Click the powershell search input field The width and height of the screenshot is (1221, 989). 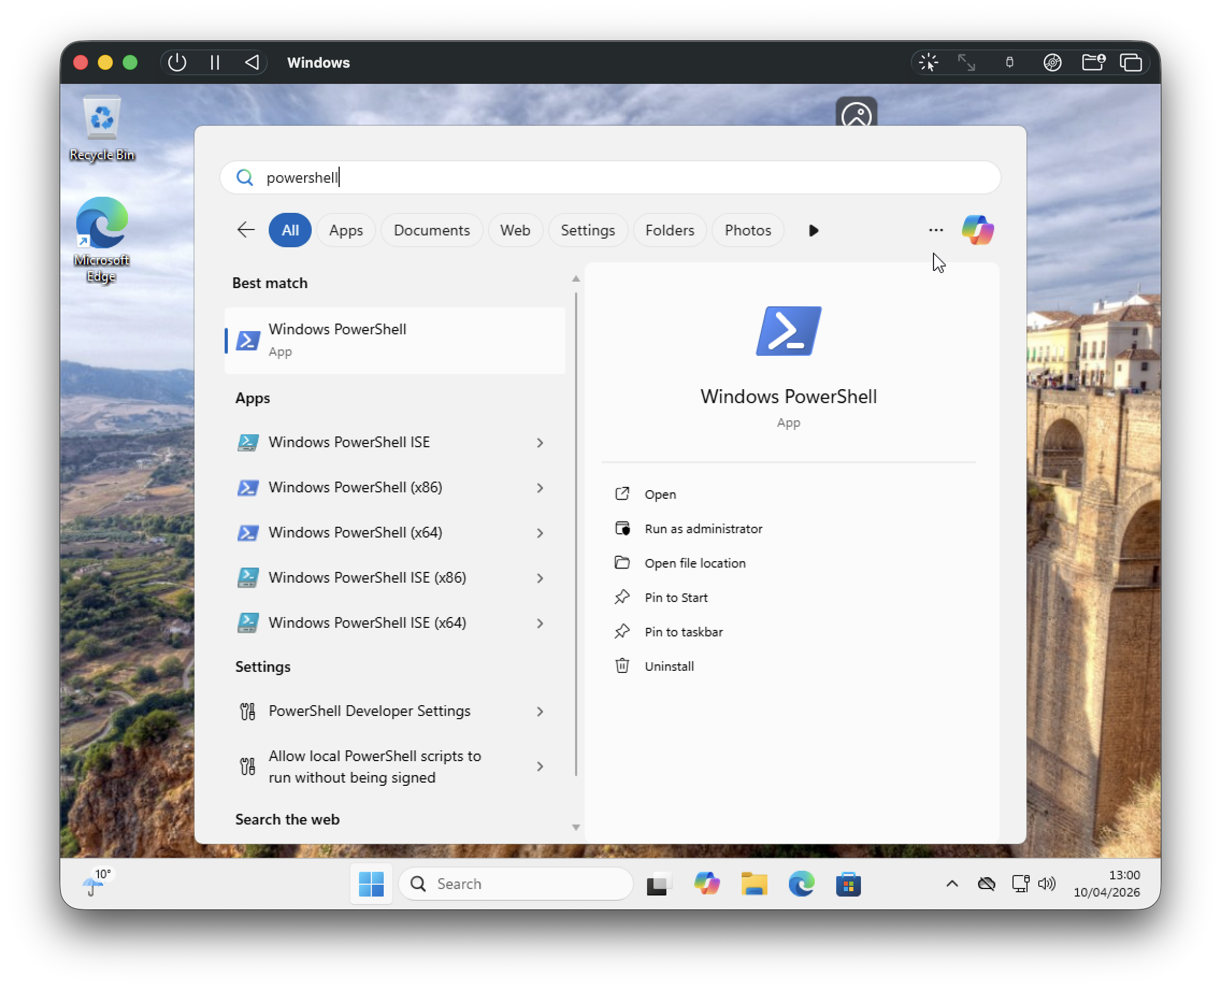609,178
